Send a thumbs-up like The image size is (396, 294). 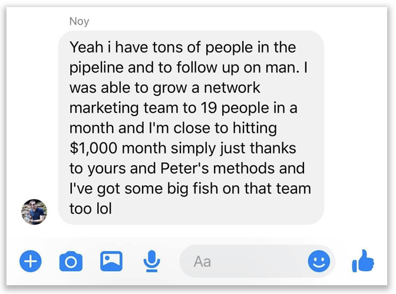click(x=363, y=260)
